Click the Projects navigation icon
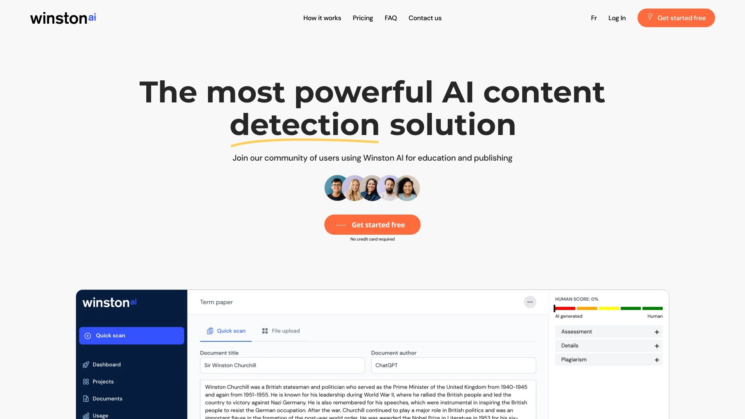 coord(86,382)
